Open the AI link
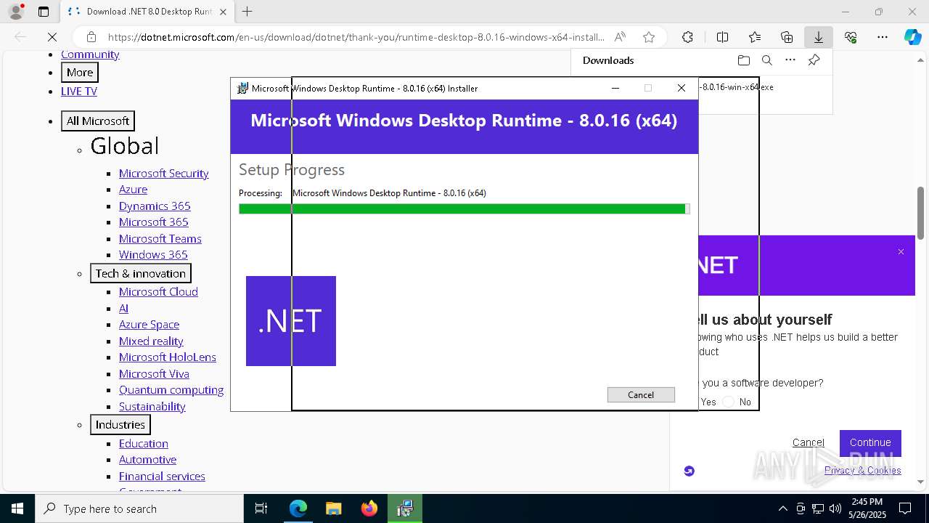Viewport: 929px width, 523px height. [x=123, y=308]
